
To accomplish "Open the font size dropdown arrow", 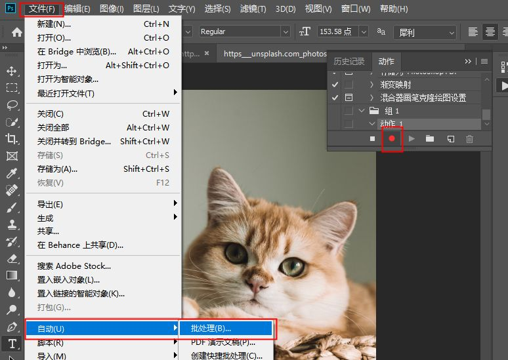I will 364,31.
